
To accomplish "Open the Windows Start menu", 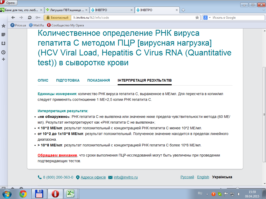I will [7, 194].
